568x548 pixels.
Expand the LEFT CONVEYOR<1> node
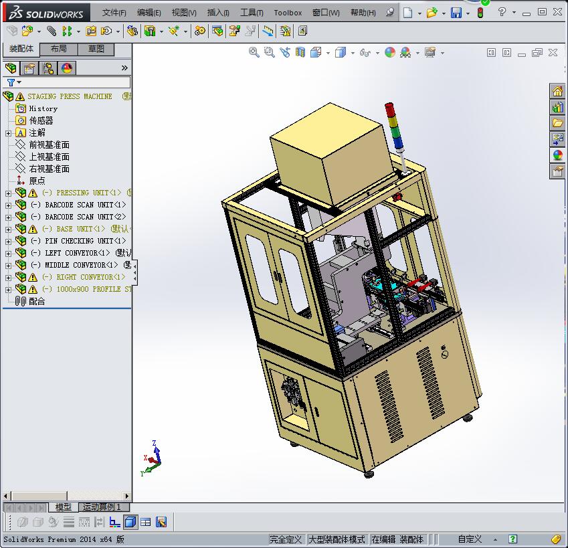pos(8,254)
